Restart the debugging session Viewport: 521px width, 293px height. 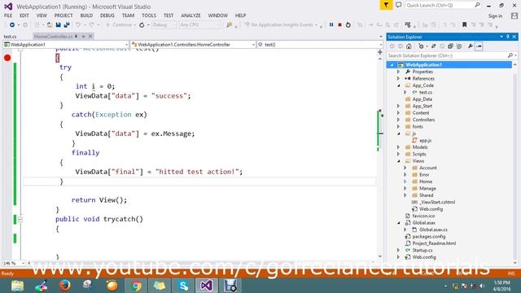point(348,24)
